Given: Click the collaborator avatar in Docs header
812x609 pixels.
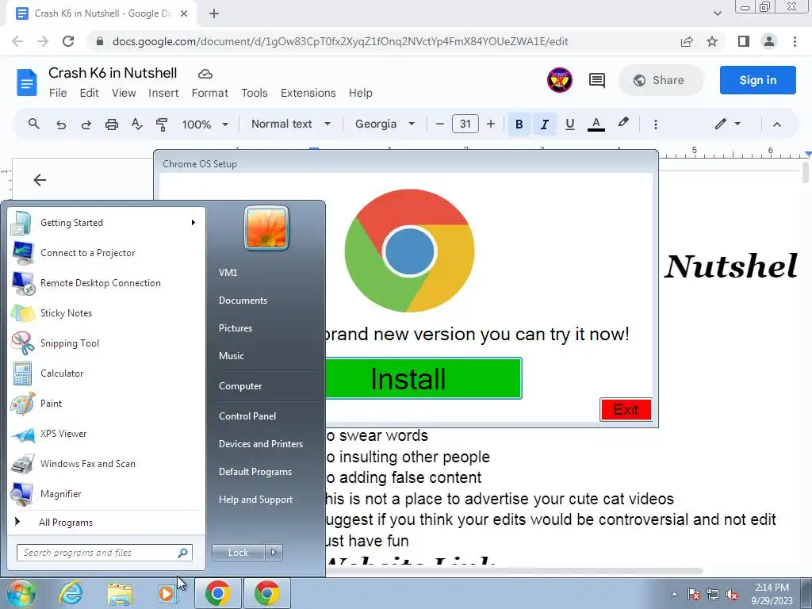Looking at the screenshot, I should 559,80.
